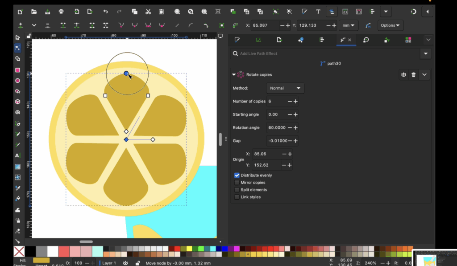Increase Number of copies with plus
457x266 pixels.
(295, 101)
